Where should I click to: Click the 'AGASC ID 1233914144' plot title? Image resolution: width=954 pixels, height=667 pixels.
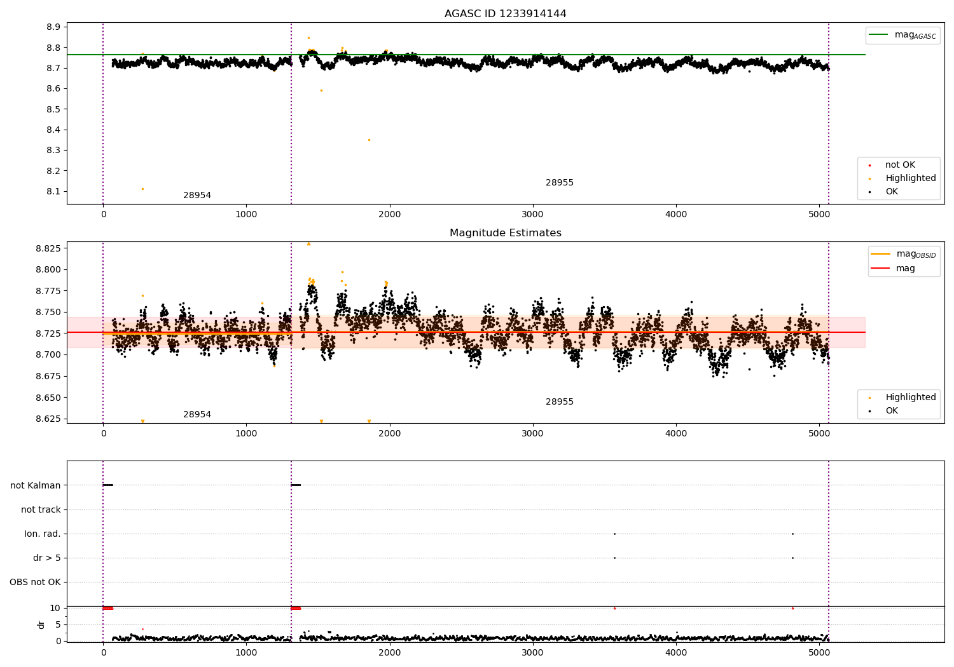click(505, 14)
